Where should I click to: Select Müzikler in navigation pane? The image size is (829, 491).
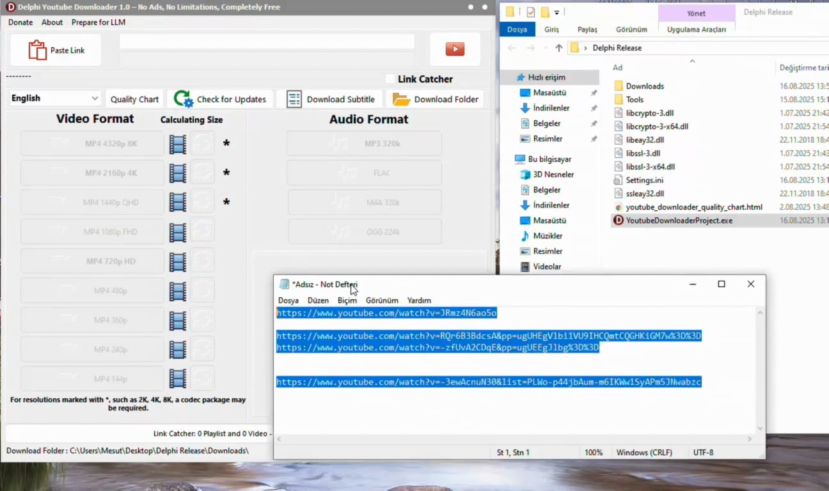(548, 236)
